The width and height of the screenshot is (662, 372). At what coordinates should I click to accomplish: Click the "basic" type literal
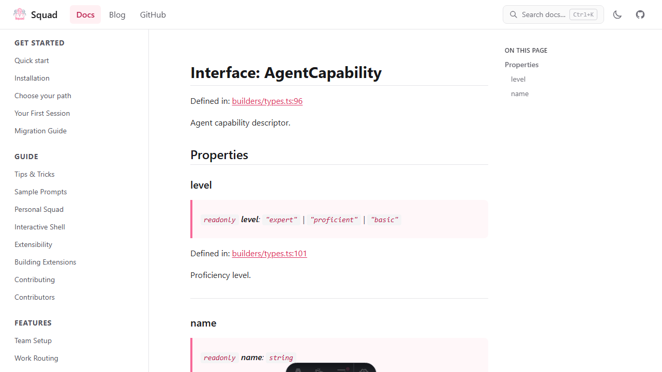pos(384,220)
